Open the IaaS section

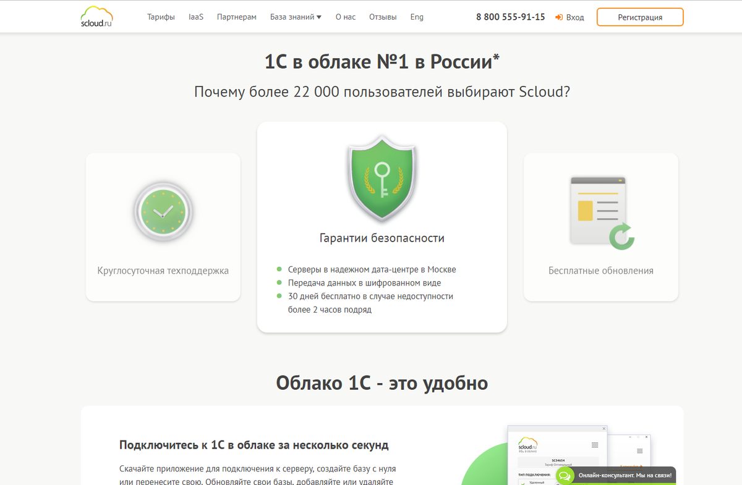coord(196,17)
